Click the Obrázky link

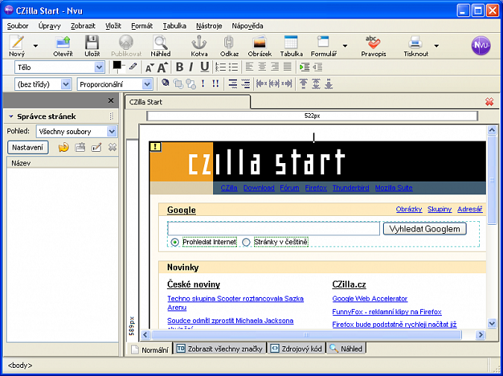[409, 209]
